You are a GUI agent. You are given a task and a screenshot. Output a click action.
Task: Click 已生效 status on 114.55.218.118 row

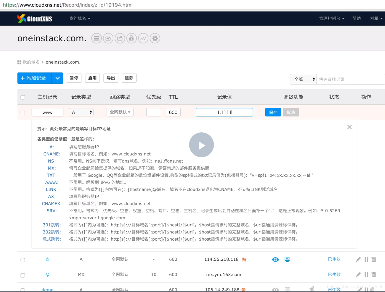point(334,259)
